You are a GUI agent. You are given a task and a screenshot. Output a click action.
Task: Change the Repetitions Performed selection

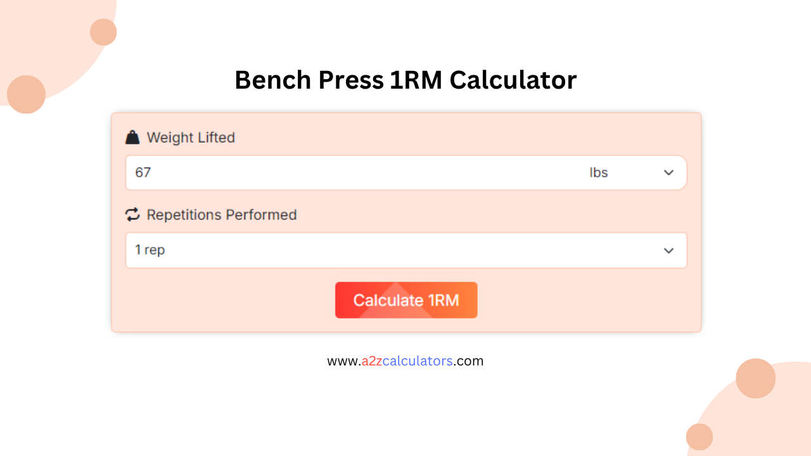tap(406, 250)
